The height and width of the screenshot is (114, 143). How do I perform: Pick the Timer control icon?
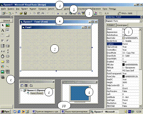(x=2, y=56)
